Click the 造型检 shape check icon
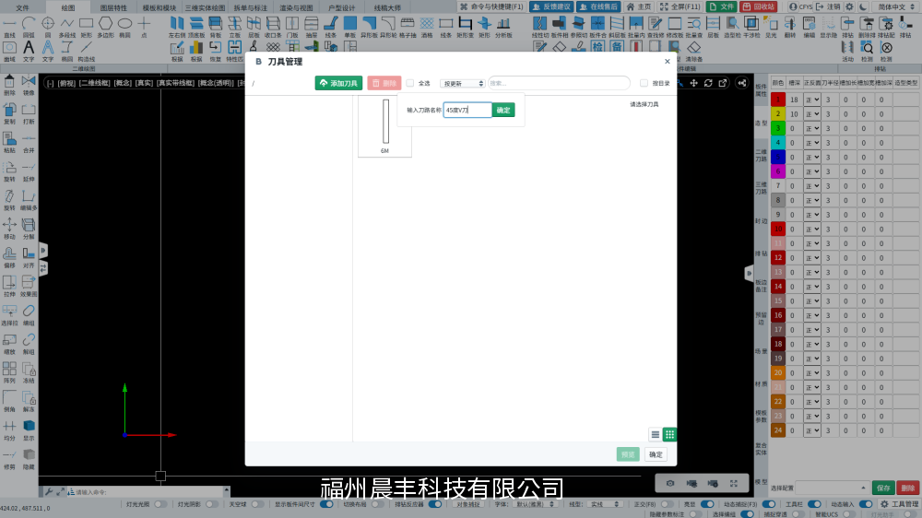922x518 pixels. pos(732,27)
